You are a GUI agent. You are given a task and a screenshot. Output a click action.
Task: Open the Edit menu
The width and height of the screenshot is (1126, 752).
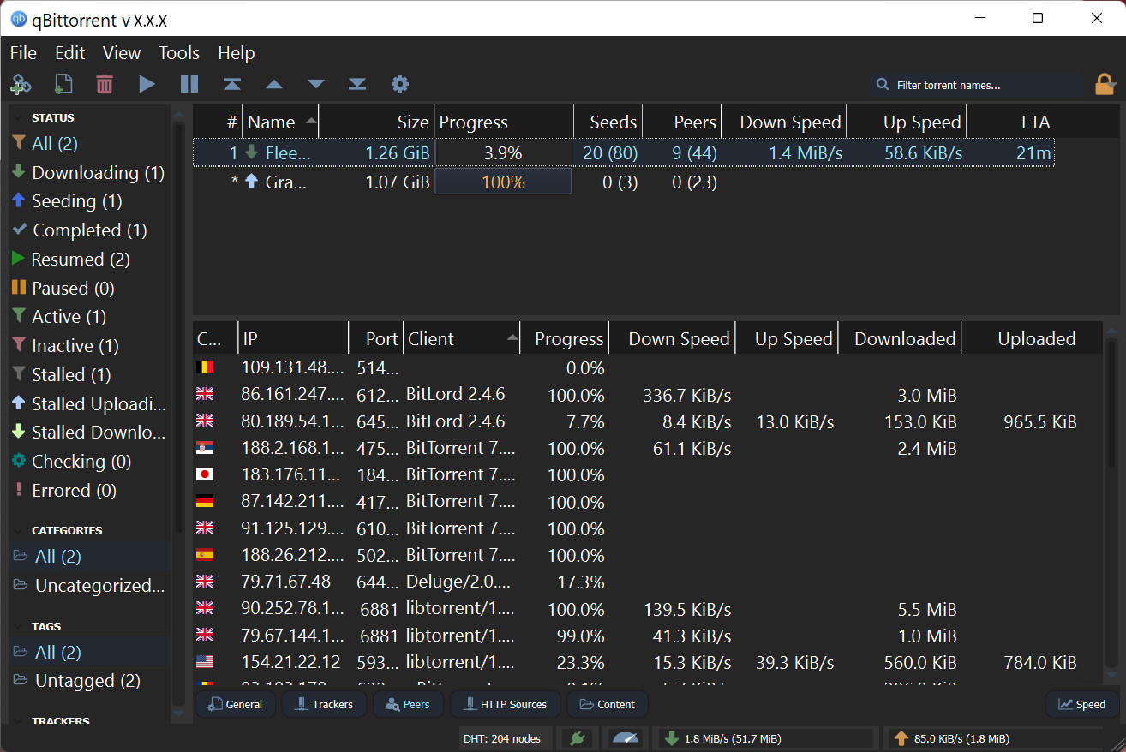70,53
